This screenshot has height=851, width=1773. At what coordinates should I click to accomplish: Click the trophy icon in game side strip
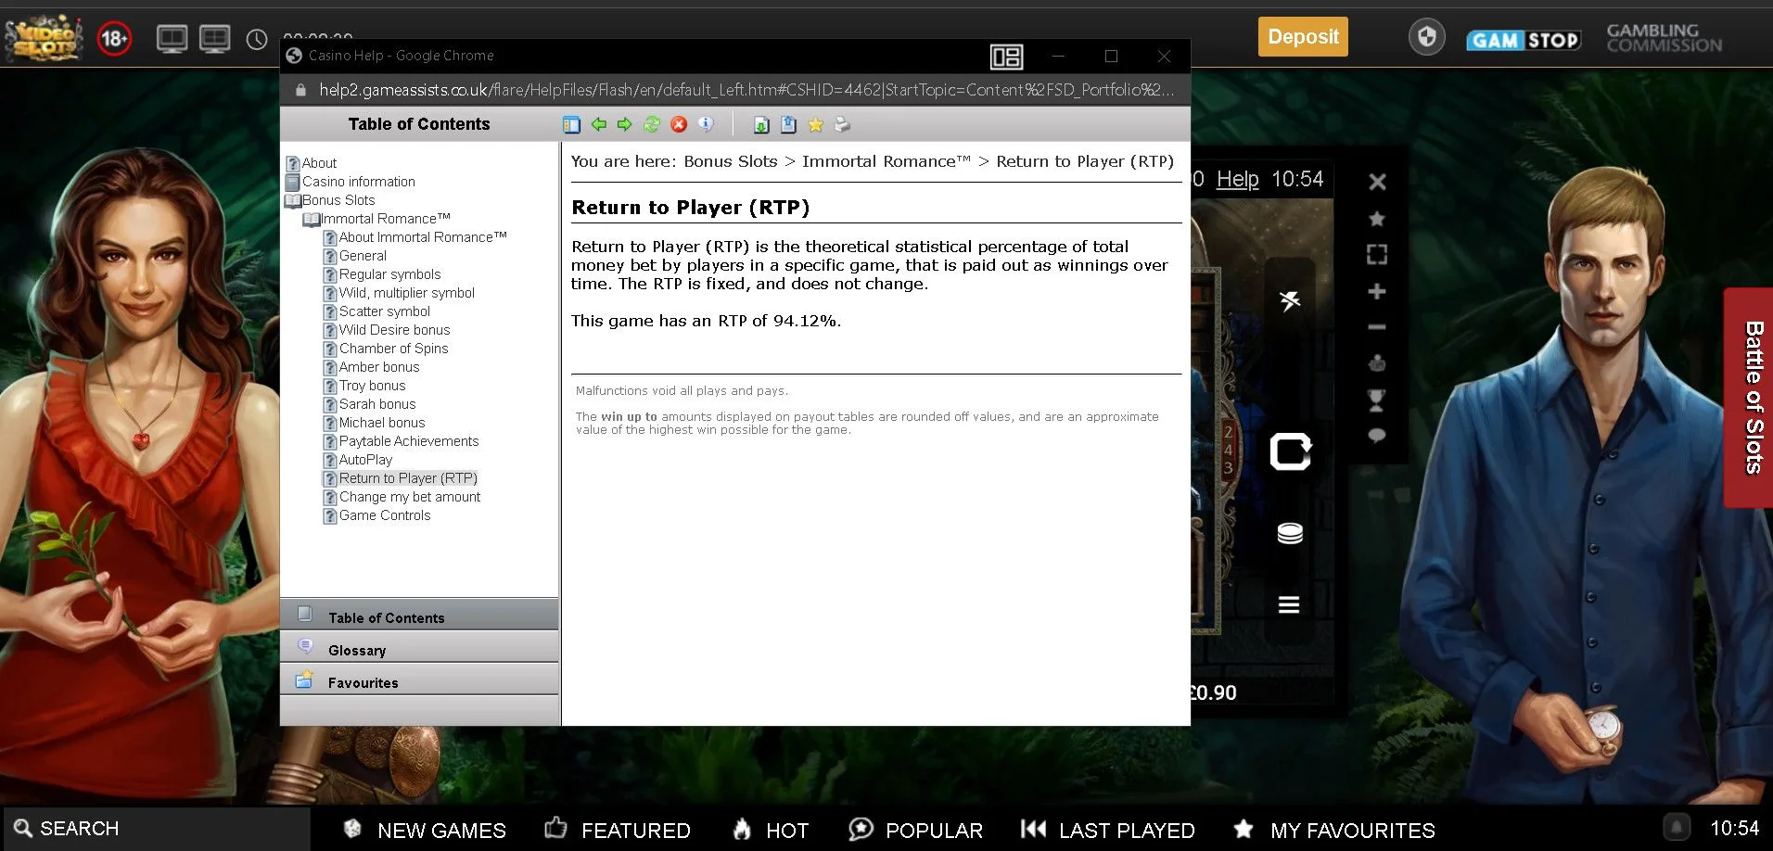tap(1377, 400)
